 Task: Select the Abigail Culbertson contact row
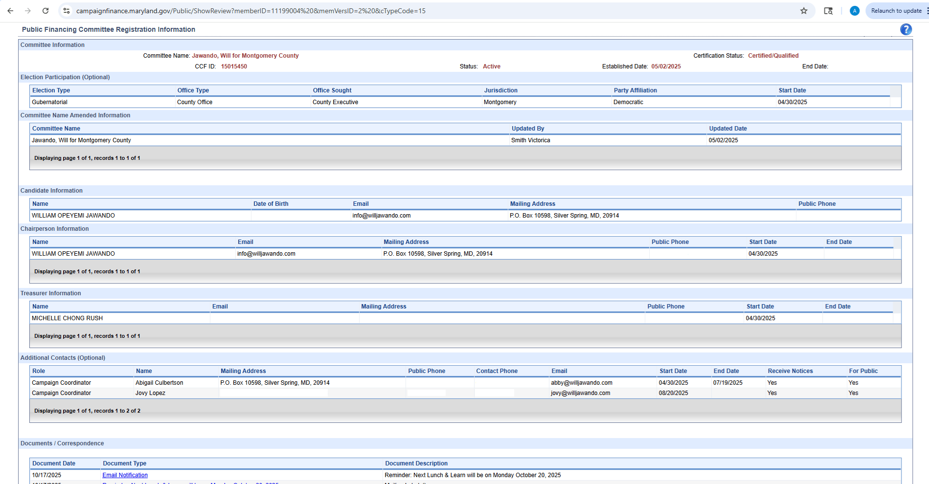point(159,383)
